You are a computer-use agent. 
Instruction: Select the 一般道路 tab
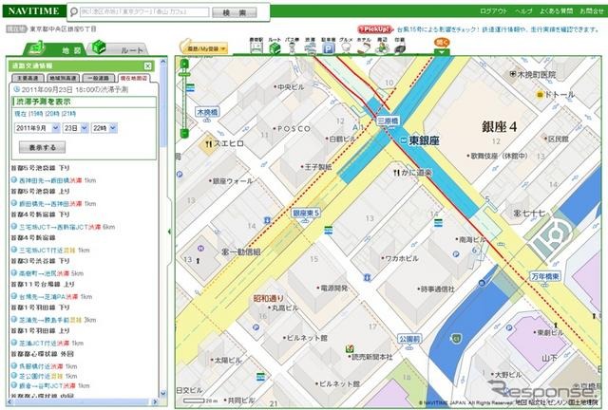[x=99, y=78]
